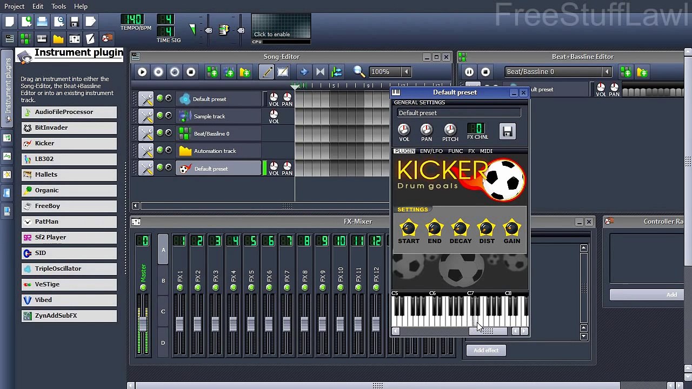The height and width of the screenshot is (389, 692).
Task: Select the AudioFileProcessor instrument plugin
Action: pos(69,112)
